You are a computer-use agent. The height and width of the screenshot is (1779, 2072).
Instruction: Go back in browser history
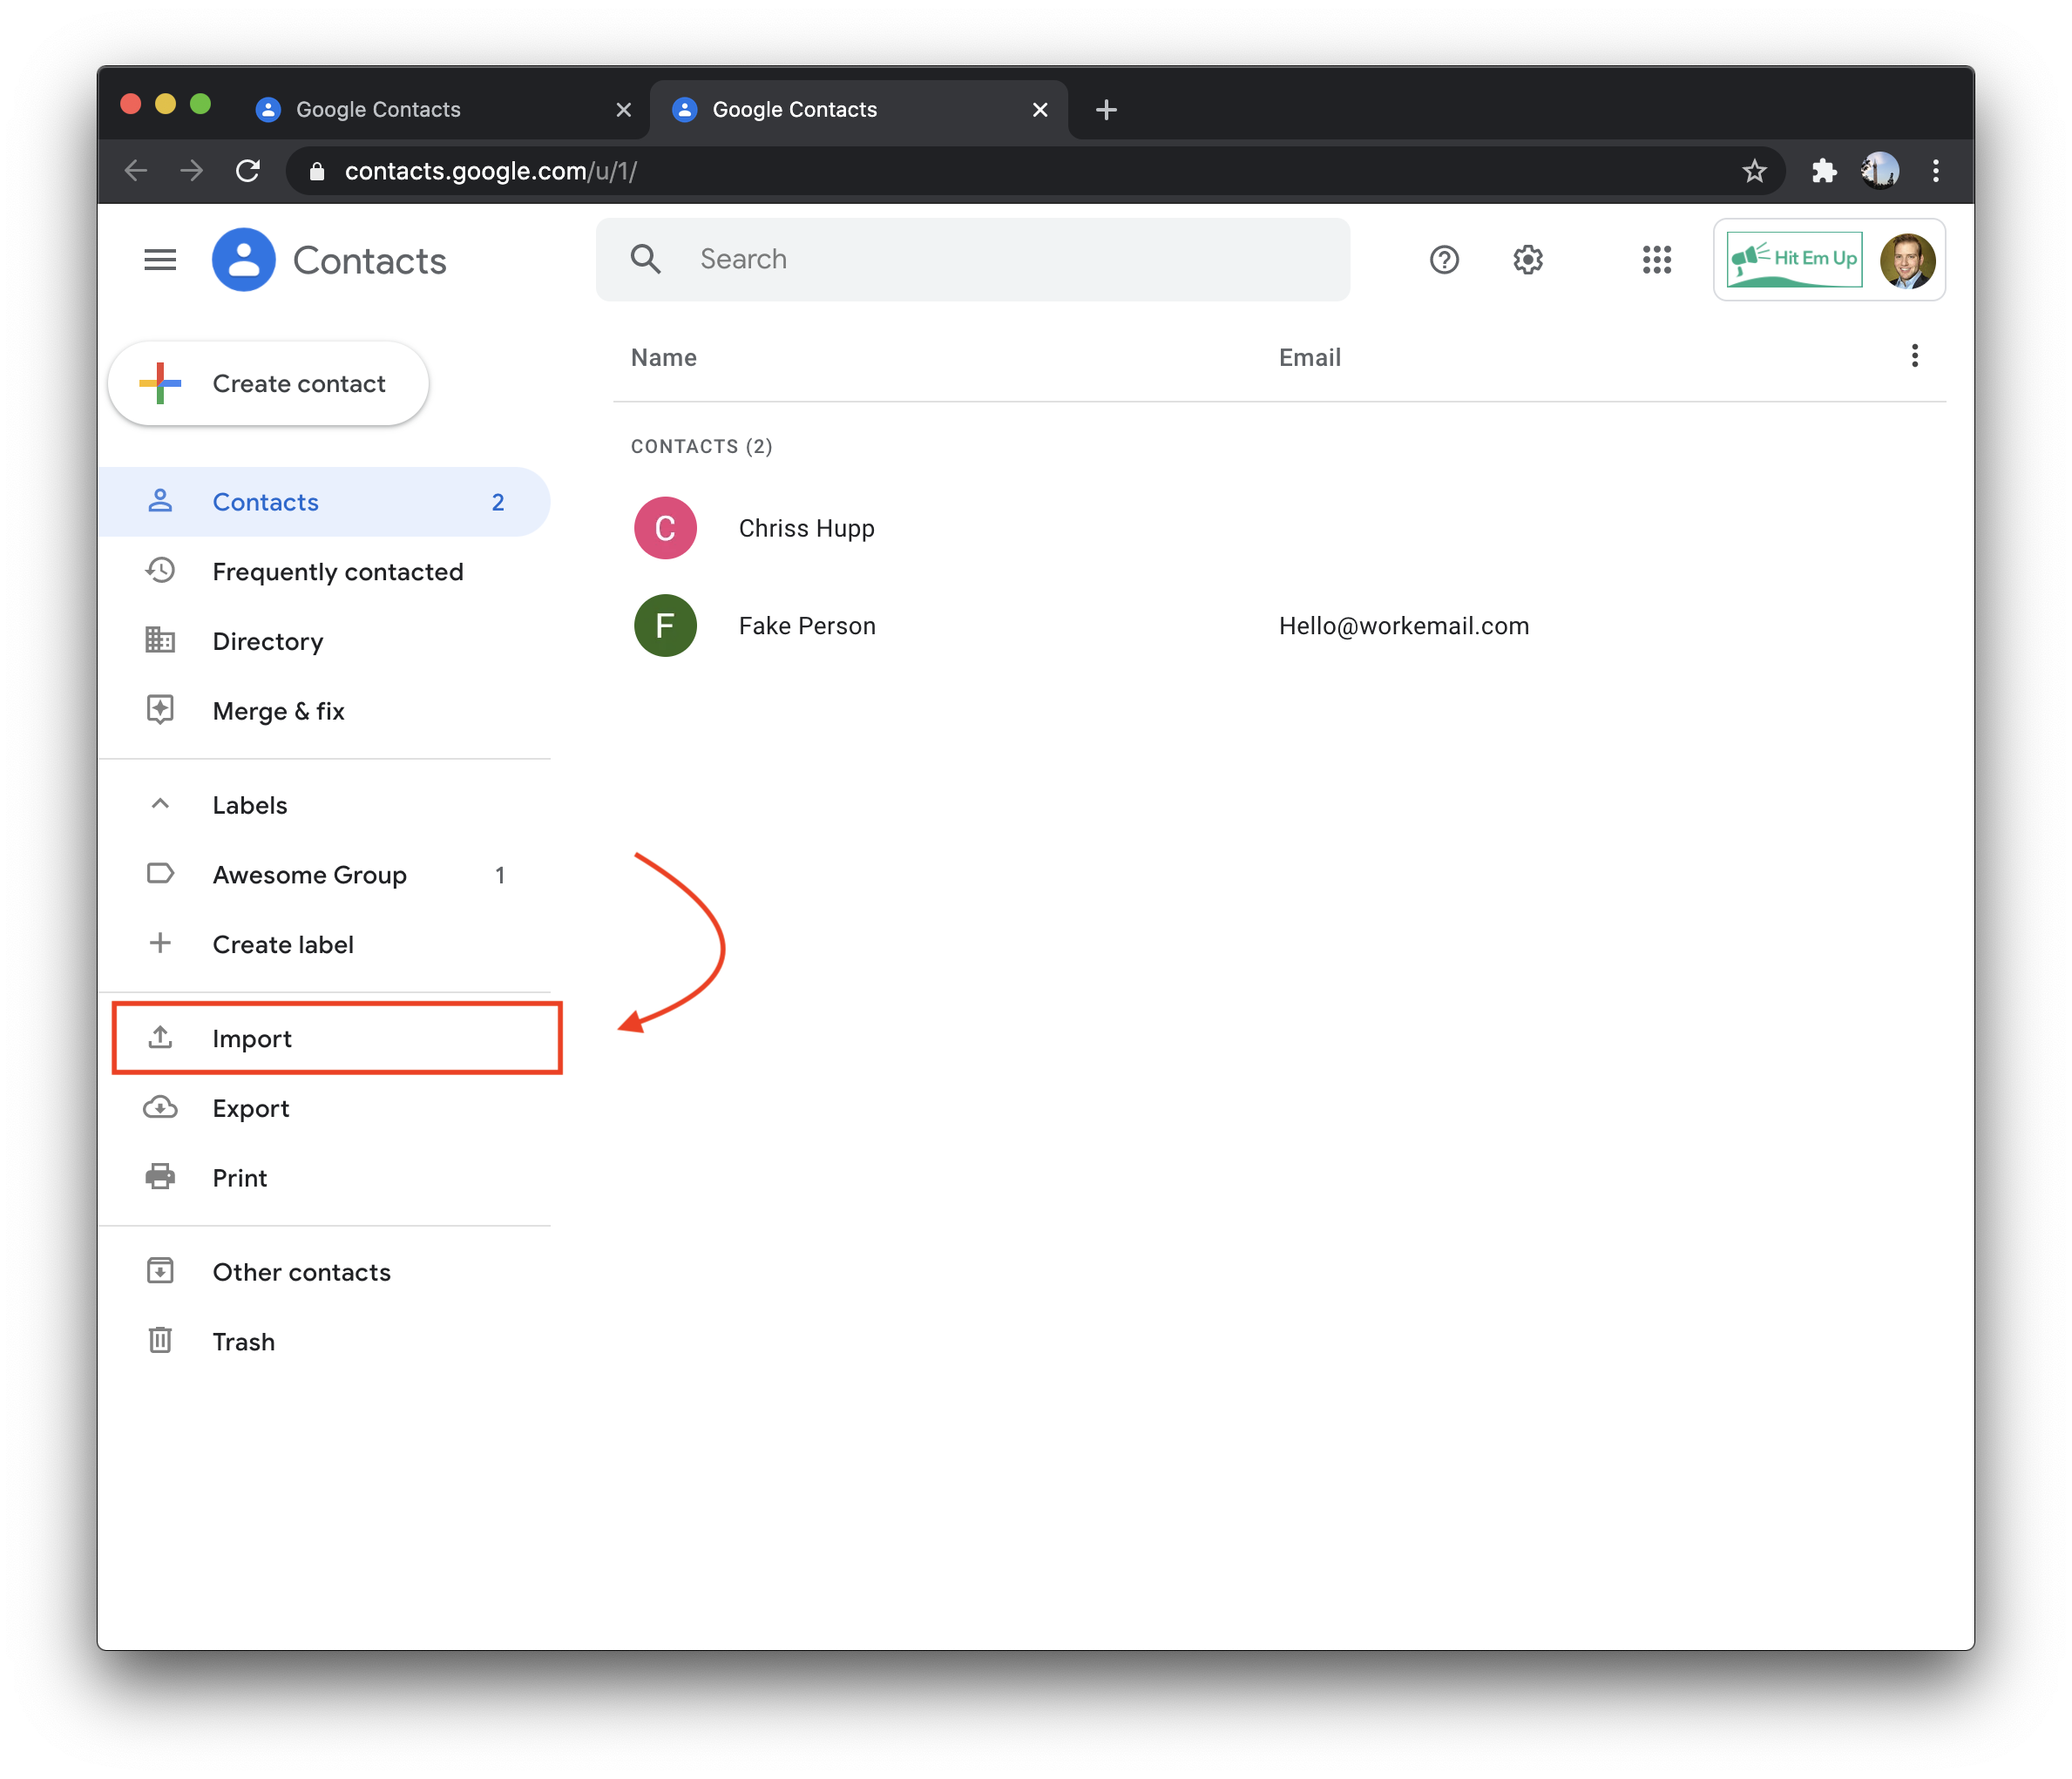click(x=136, y=171)
